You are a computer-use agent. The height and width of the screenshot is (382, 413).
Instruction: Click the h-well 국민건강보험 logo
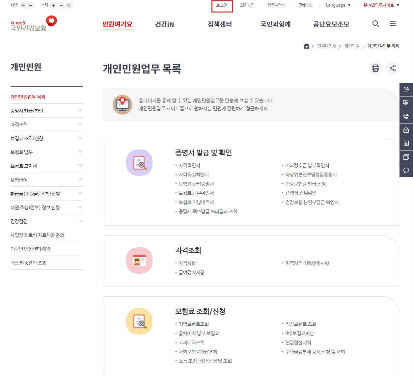33,23
